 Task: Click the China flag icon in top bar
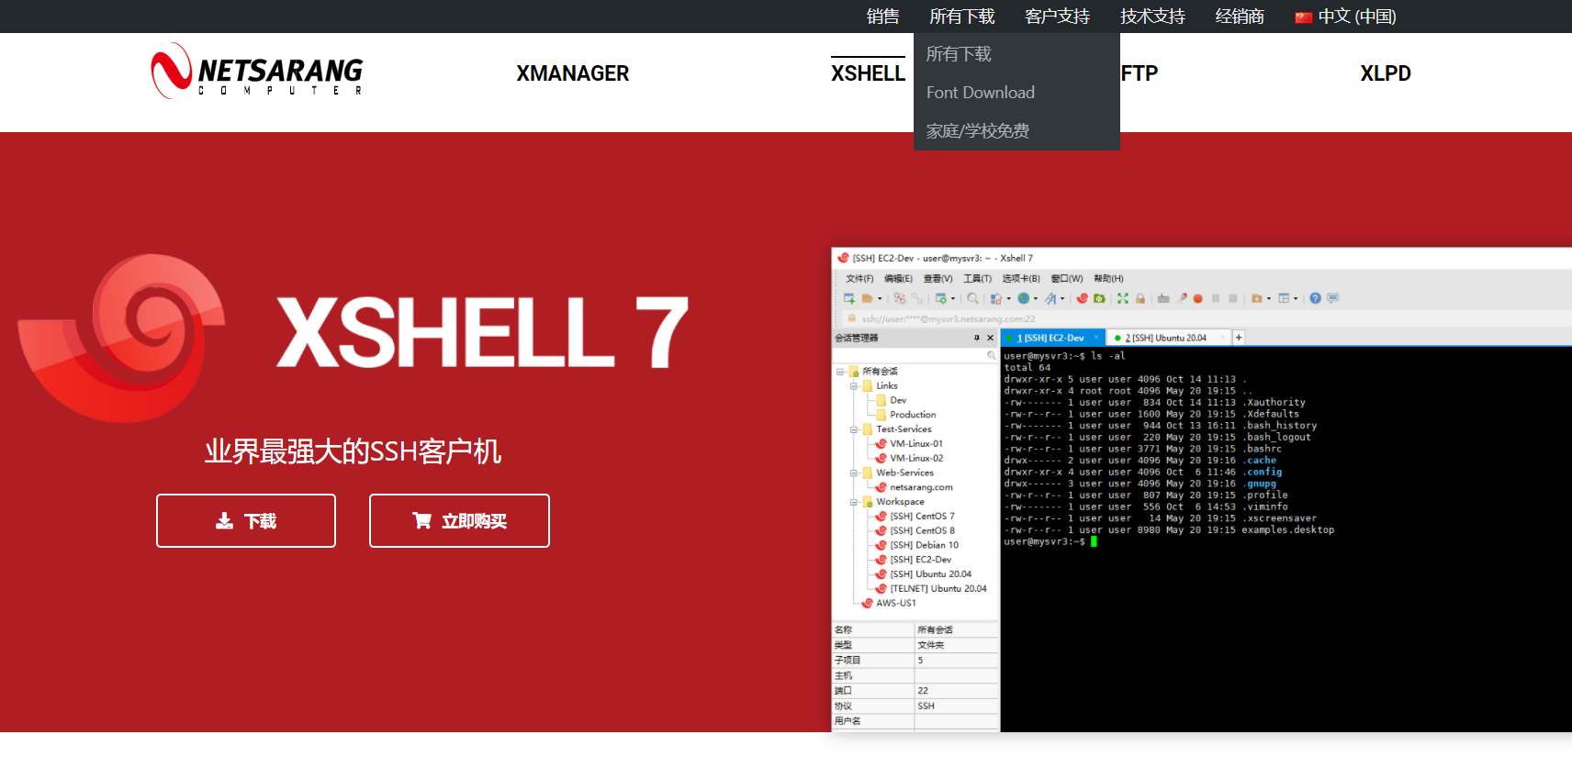tap(1303, 17)
